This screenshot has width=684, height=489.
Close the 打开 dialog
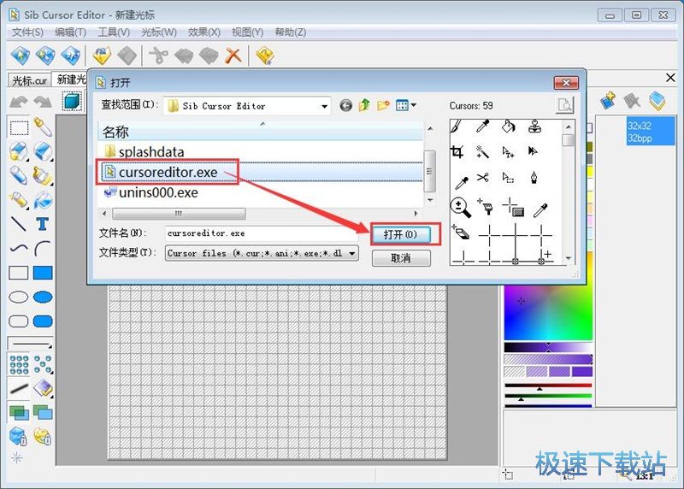point(566,82)
